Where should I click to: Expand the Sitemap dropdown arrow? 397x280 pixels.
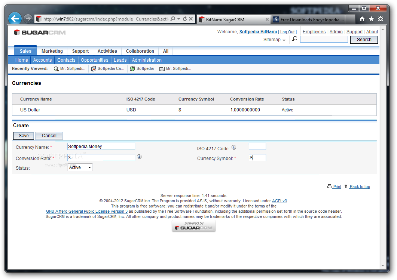(x=284, y=40)
